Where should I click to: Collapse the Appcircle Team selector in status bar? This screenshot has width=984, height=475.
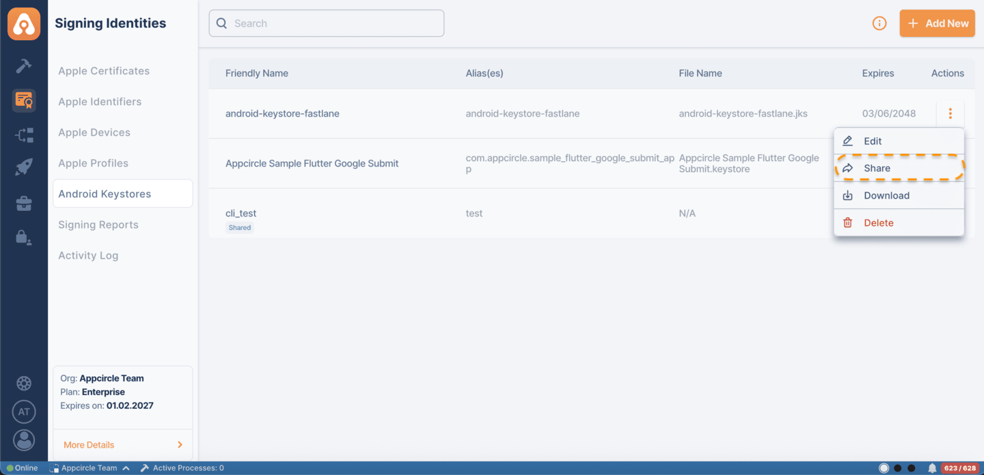click(126, 468)
